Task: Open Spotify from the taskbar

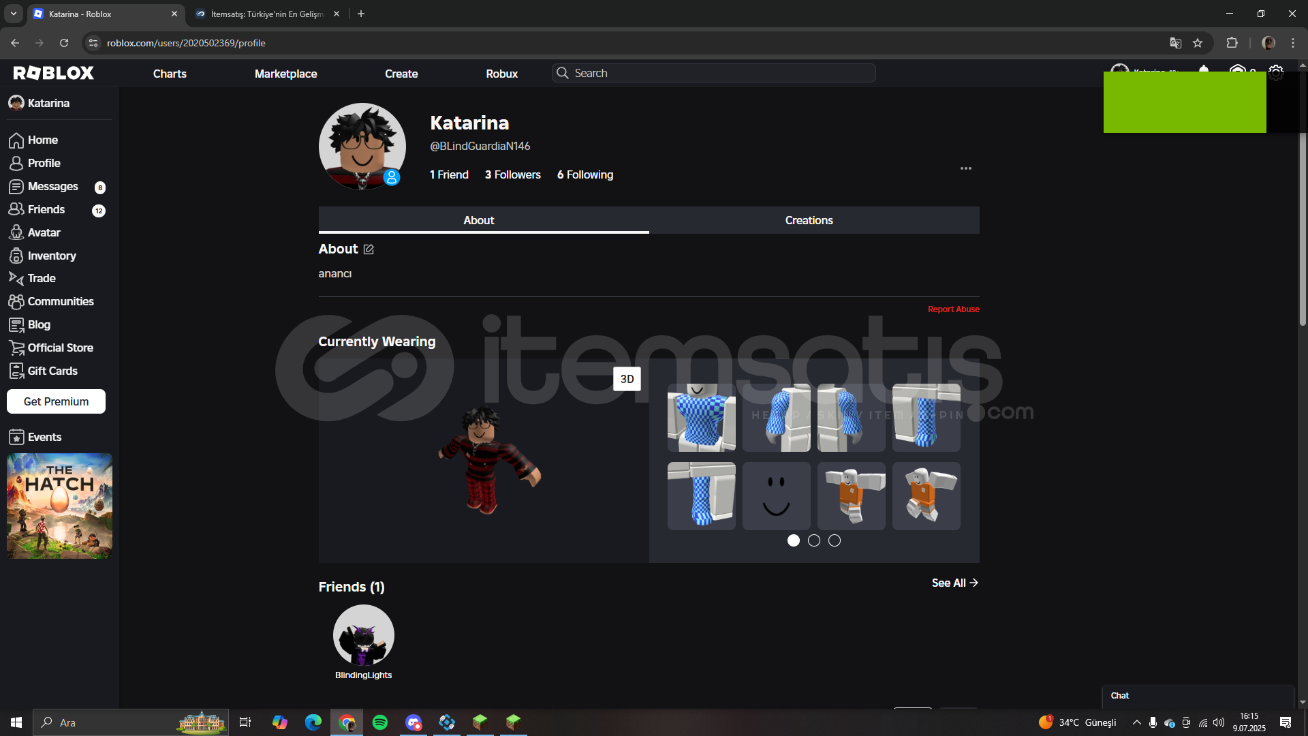Action: 380,722
